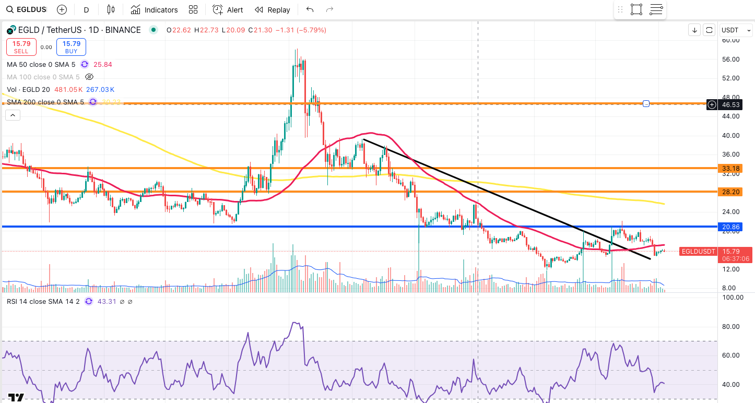Click the volume MA value 267.03K

click(101, 89)
